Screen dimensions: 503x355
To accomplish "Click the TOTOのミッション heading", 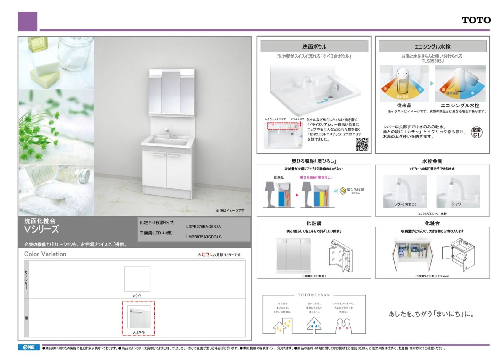I will (314, 295).
